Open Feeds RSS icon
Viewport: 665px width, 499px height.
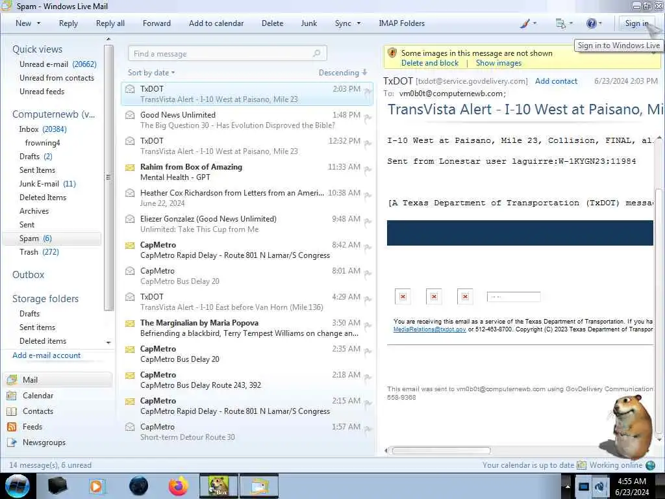[12, 427]
